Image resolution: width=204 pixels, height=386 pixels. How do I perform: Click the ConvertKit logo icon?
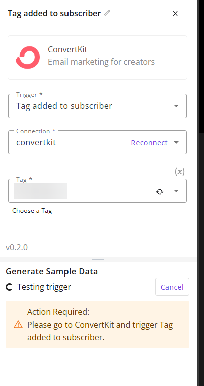tap(28, 58)
